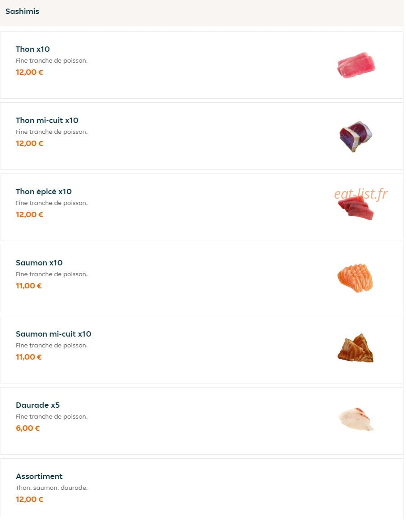This screenshot has height=520, width=406.
Task: Click the Sashimis category header
Action: pos(22,11)
